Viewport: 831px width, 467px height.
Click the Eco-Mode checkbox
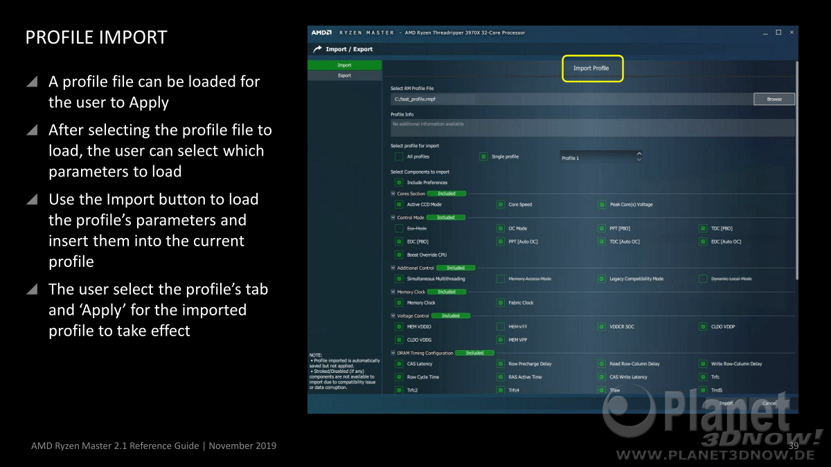tap(399, 228)
